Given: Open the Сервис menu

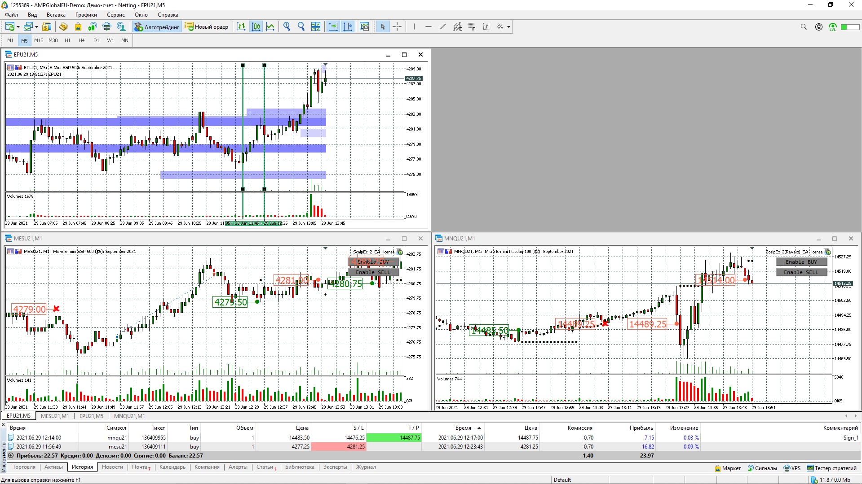Looking at the screenshot, I should (116, 15).
